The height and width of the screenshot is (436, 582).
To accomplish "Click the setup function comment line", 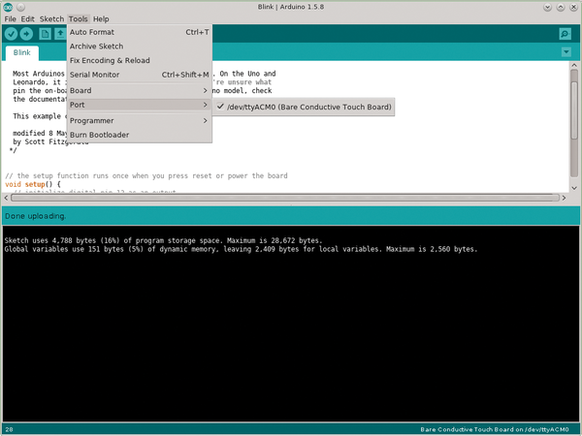I will [x=146, y=175].
